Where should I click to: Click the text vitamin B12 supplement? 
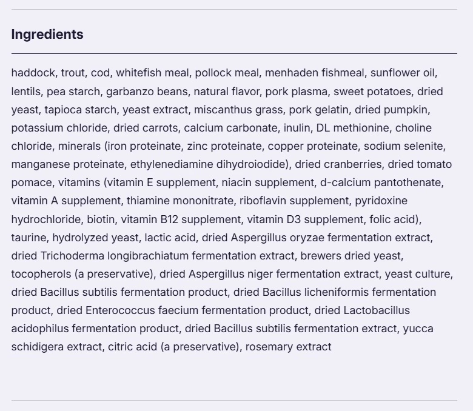point(181,219)
